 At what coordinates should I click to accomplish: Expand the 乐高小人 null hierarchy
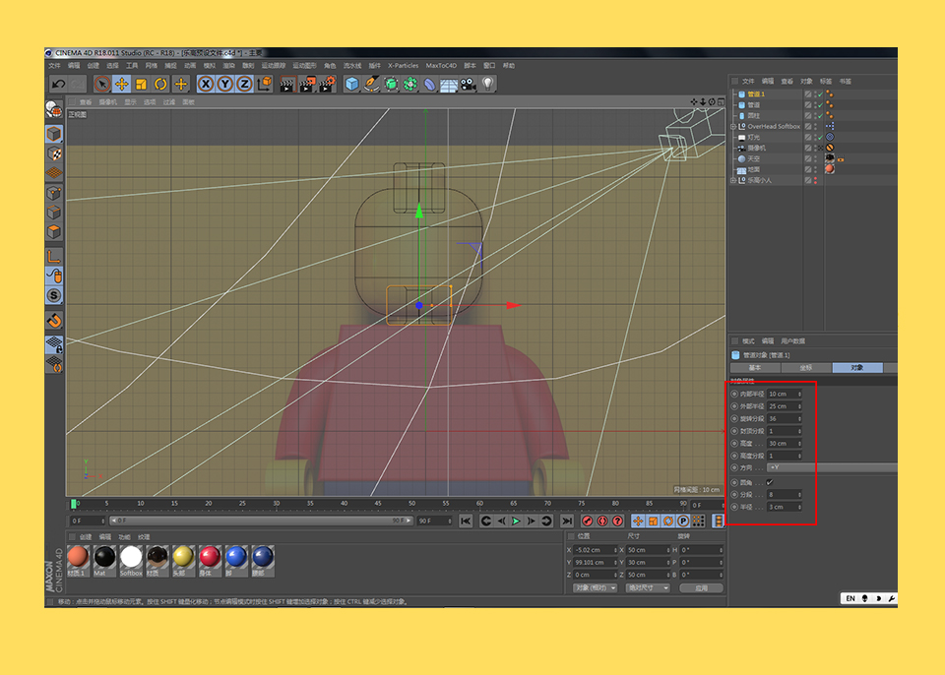pyautogui.click(x=733, y=180)
